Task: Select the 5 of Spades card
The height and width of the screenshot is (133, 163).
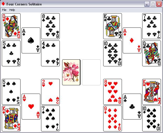Action: [11, 92]
